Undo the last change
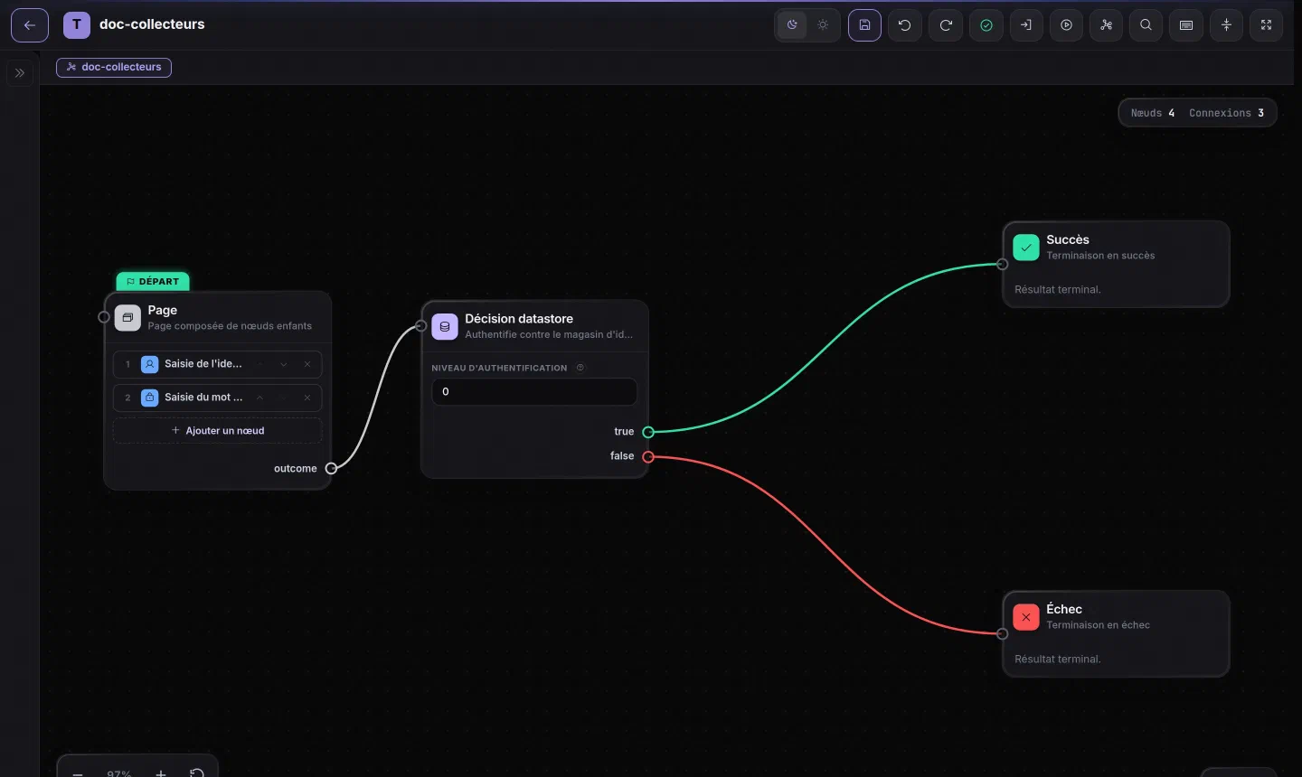1302x777 pixels. (905, 25)
